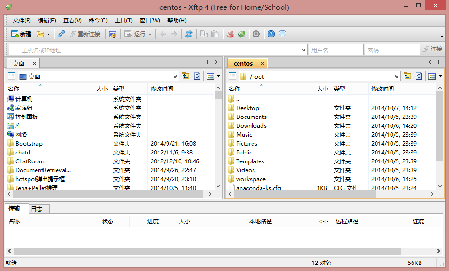
Task: Expand the remote path /root dropdown
Action: point(397,76)
